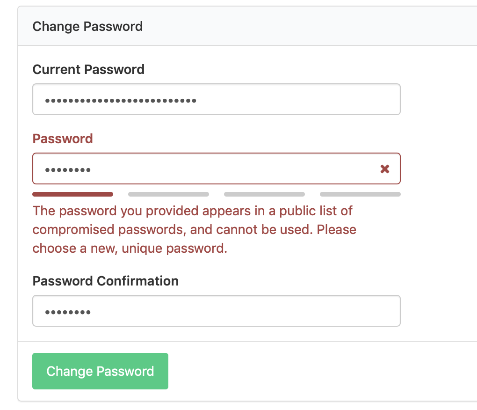477x410 pixels.
Task: Click the fourth gray strength meter bar
Action: 360,194
